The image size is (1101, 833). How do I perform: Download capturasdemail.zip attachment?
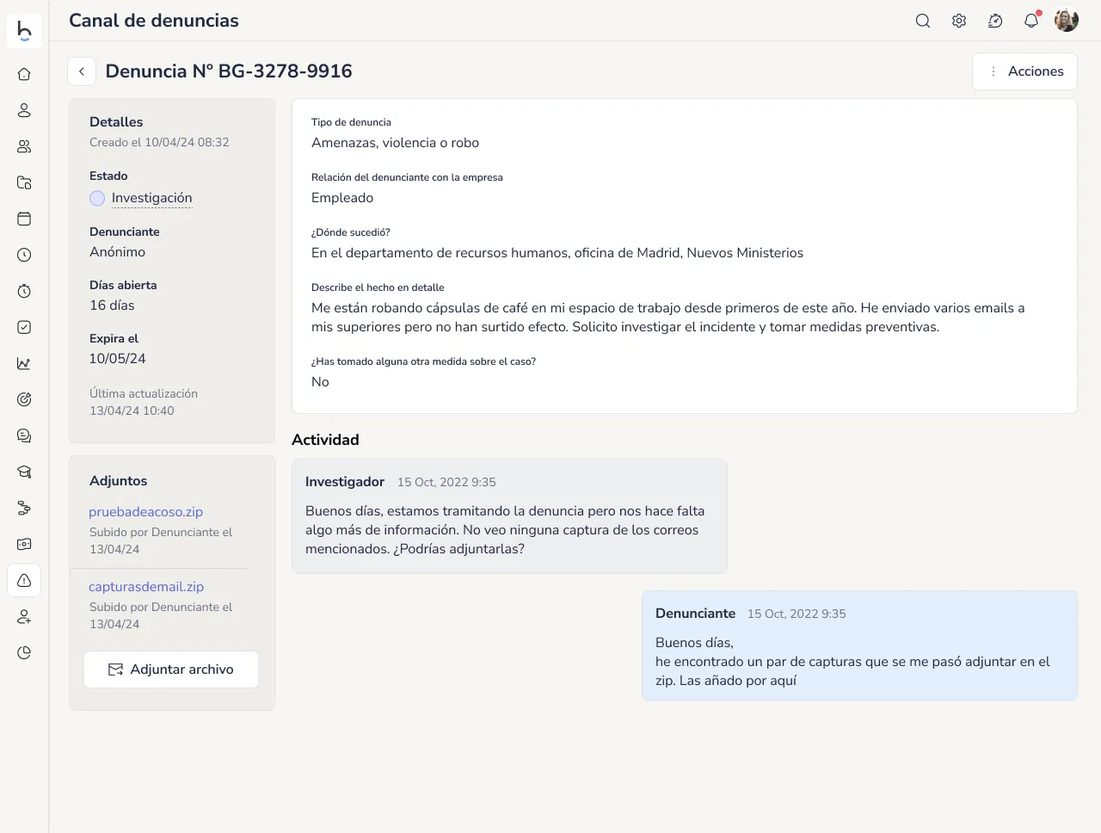(146, 587)
